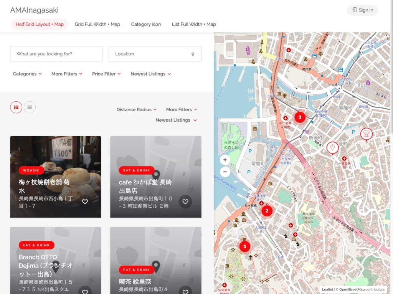393x294 pixels.
Task: Switch to Grid Full Width + Map
Action: (x=97, y=24)
